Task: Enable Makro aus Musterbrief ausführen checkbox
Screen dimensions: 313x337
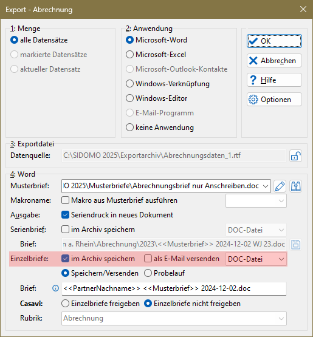Action: coord(65,200)
